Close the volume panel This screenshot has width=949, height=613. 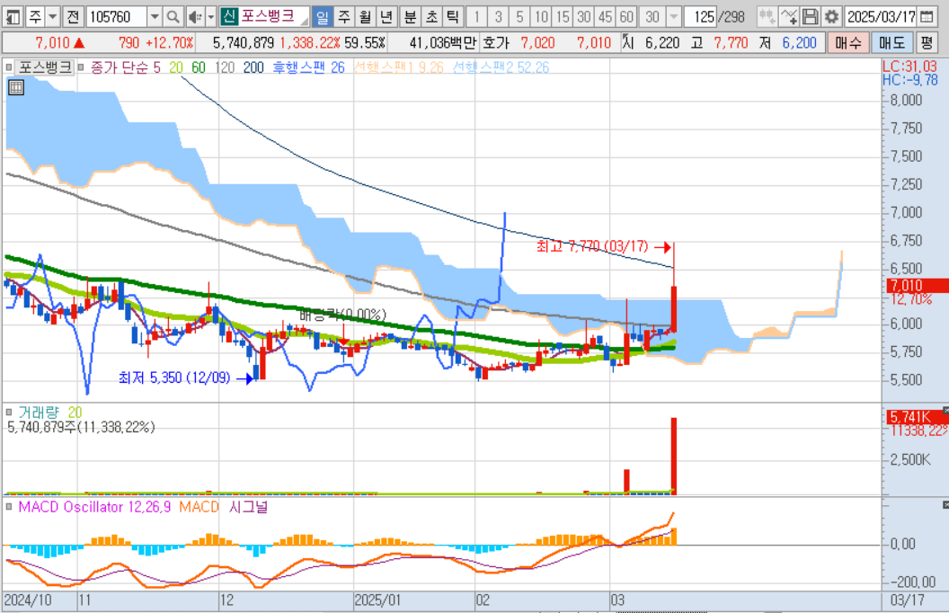(945, 411)
